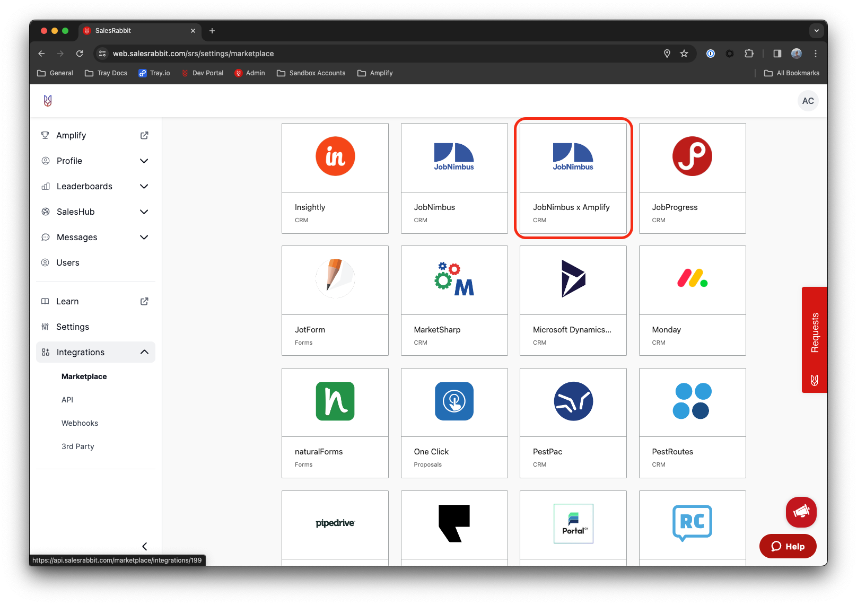The height and width of the screenshot is (605, 857).
Task: Click Learn external link icon
Action: pyautogui.click(x=144, y=301)
